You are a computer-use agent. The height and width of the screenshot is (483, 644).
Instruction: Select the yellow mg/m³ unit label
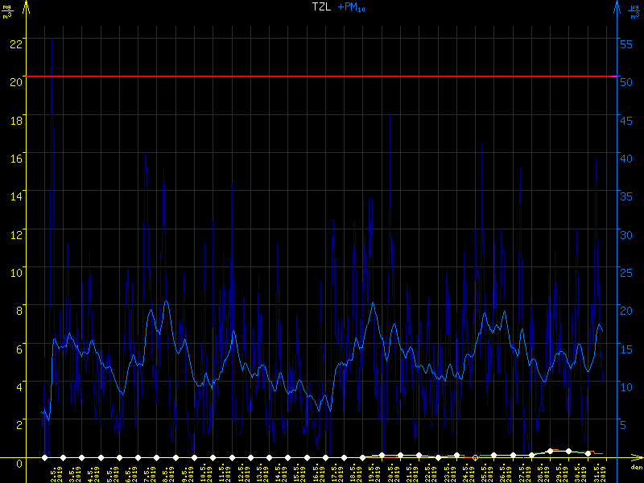click(8, 10)
